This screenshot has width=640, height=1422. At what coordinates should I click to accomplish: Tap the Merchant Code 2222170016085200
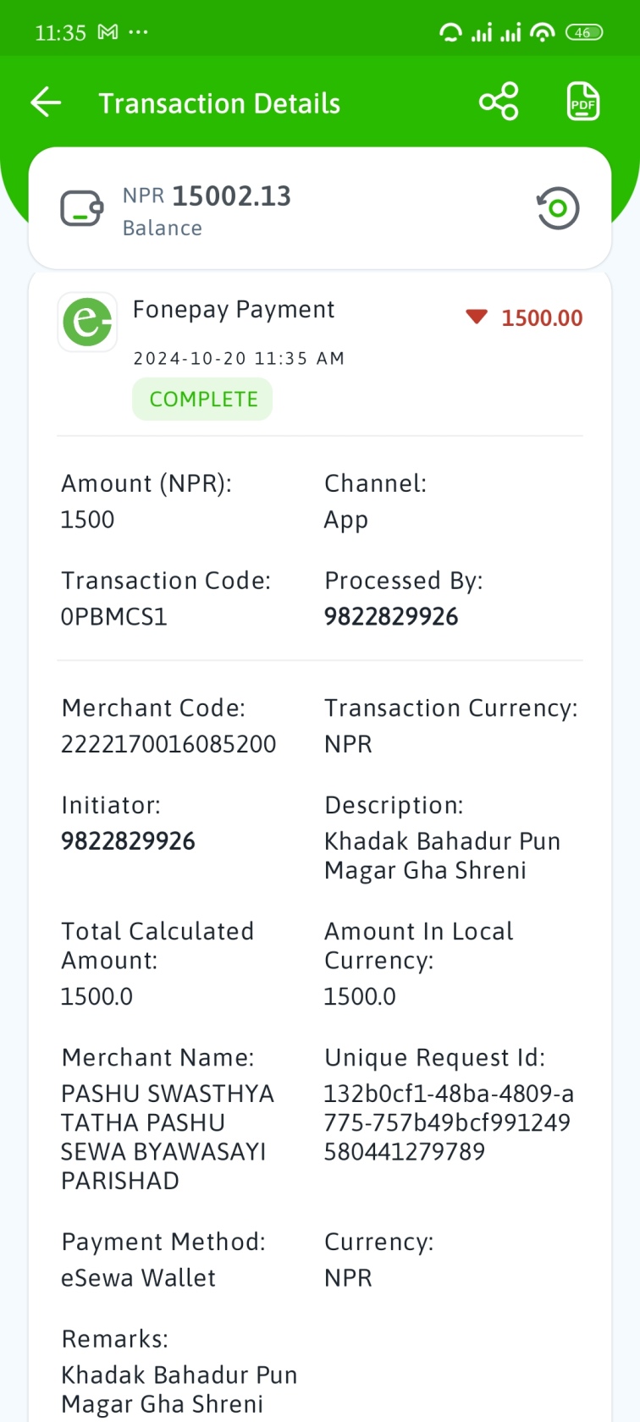(168, 743)
